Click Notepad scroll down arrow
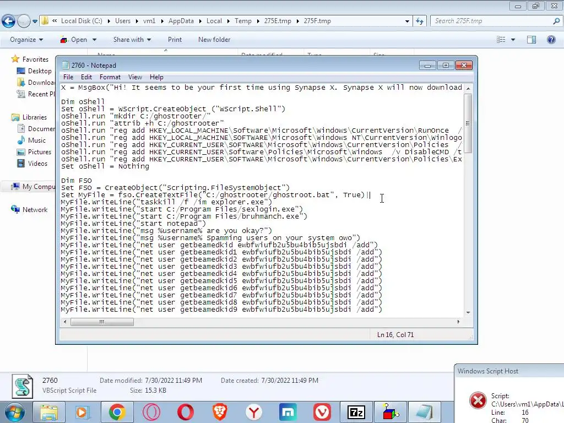 [468, 313]
